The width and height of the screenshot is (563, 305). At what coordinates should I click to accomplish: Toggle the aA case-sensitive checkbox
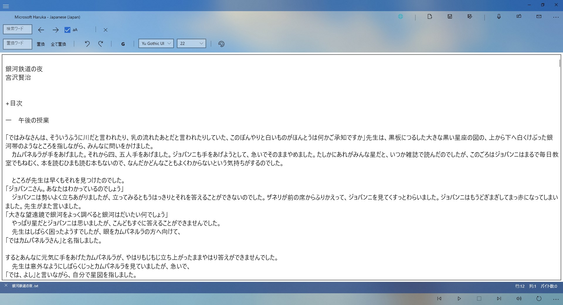67,30
